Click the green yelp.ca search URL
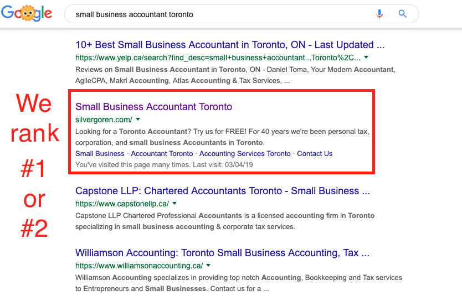The image size is (462, 301). tap(218, 58)
